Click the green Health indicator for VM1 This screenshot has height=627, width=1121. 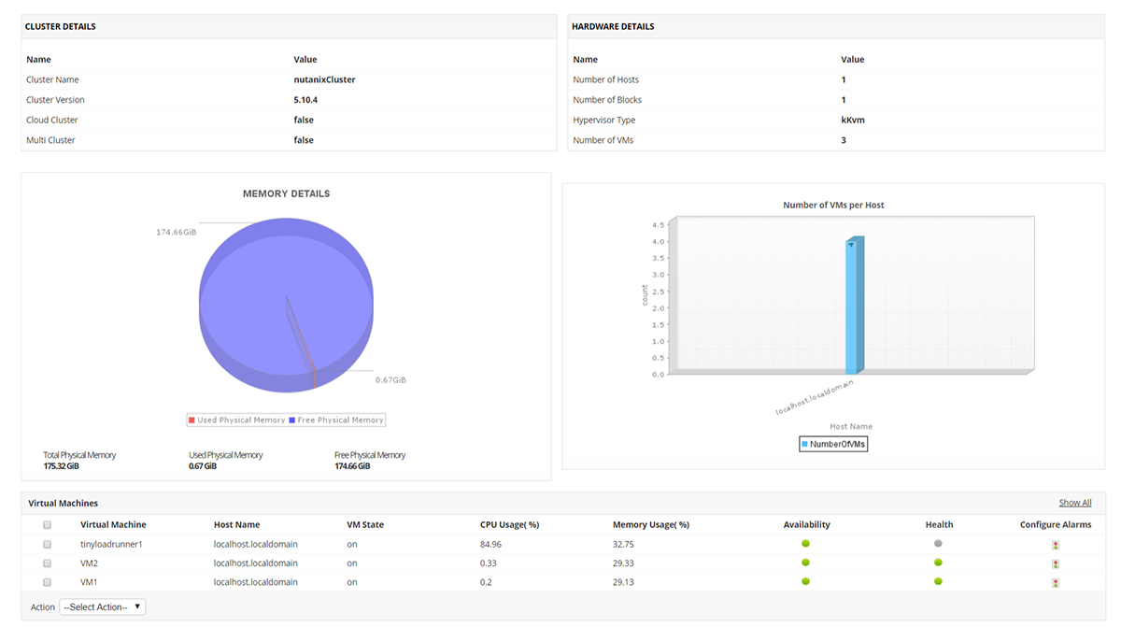tap(938, 581)
